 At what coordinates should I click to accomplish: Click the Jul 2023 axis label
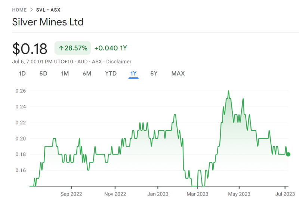pyautogui.click(x=285, y=194)
